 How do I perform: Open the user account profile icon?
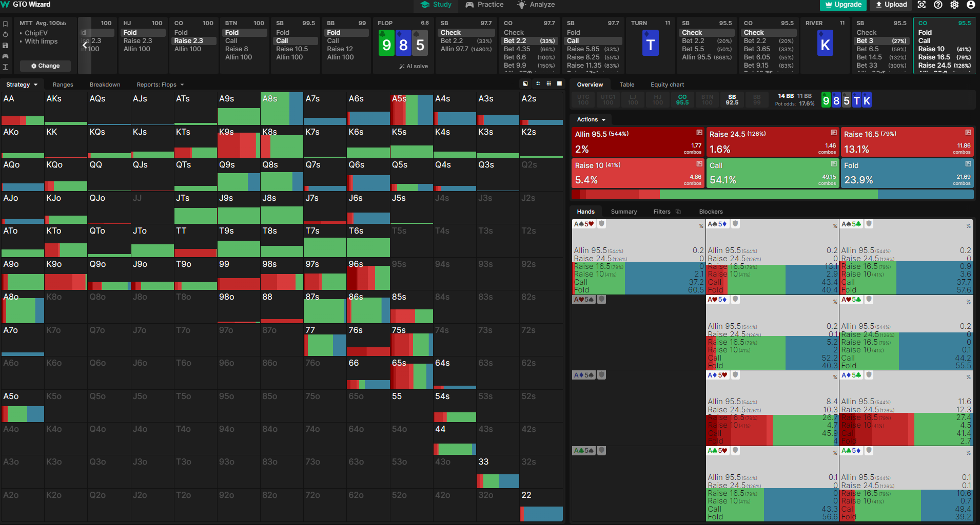click(971, 5)
